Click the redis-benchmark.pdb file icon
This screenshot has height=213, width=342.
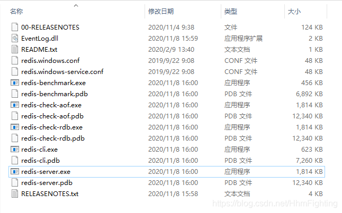coord(15,94)
